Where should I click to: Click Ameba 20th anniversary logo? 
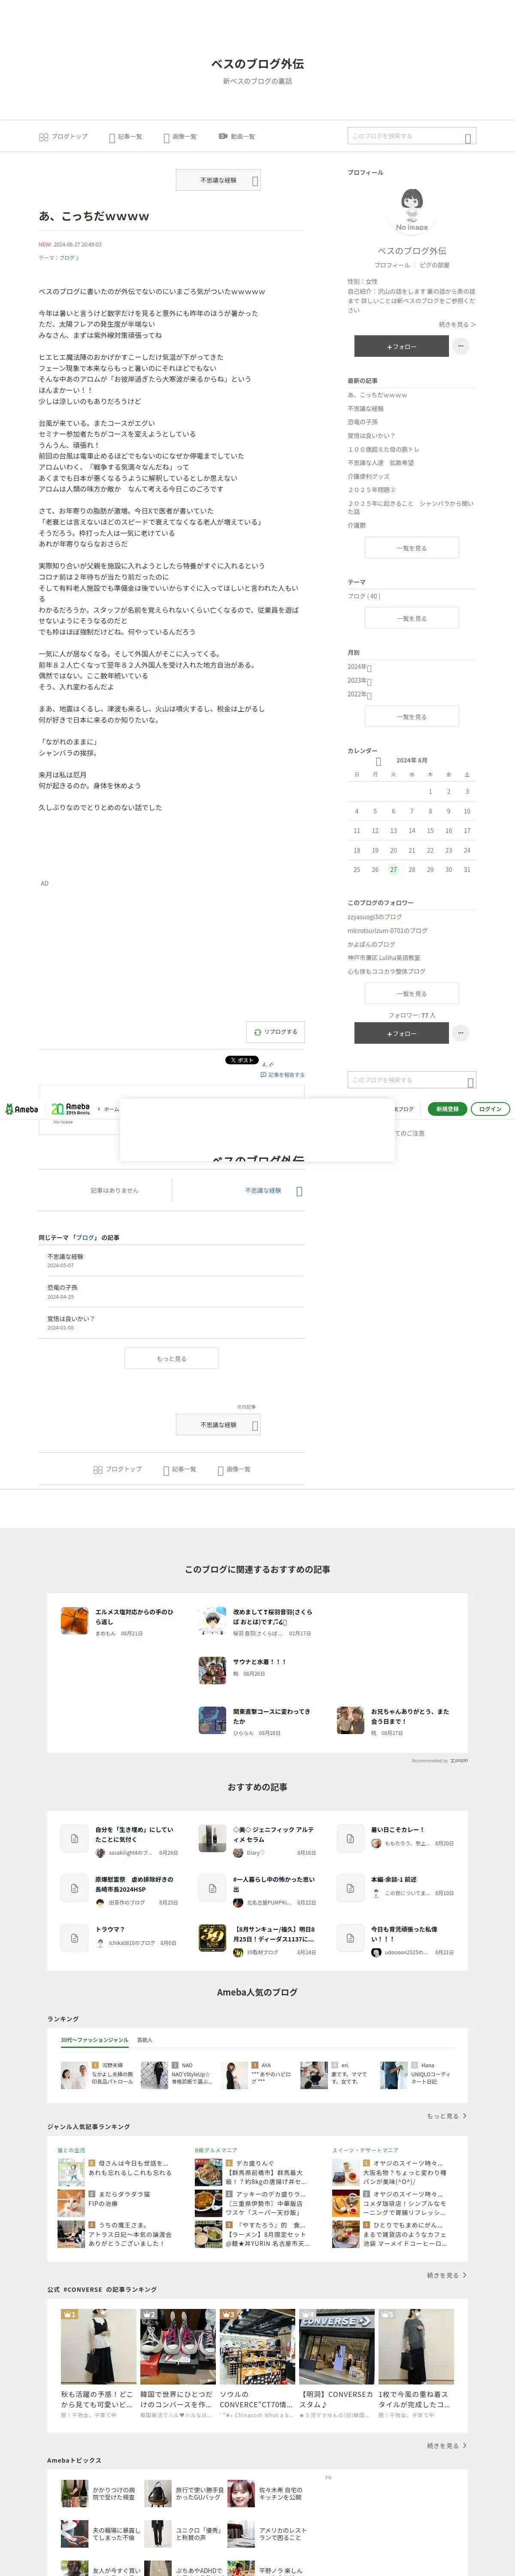[71, 1109]
